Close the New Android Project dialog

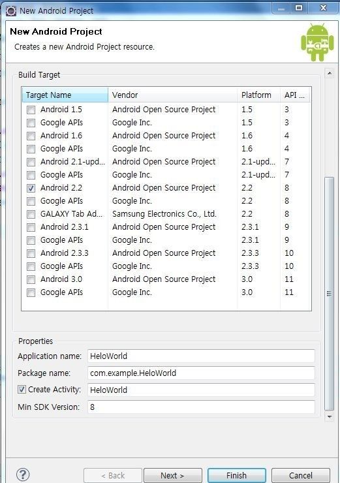[323, 8]
